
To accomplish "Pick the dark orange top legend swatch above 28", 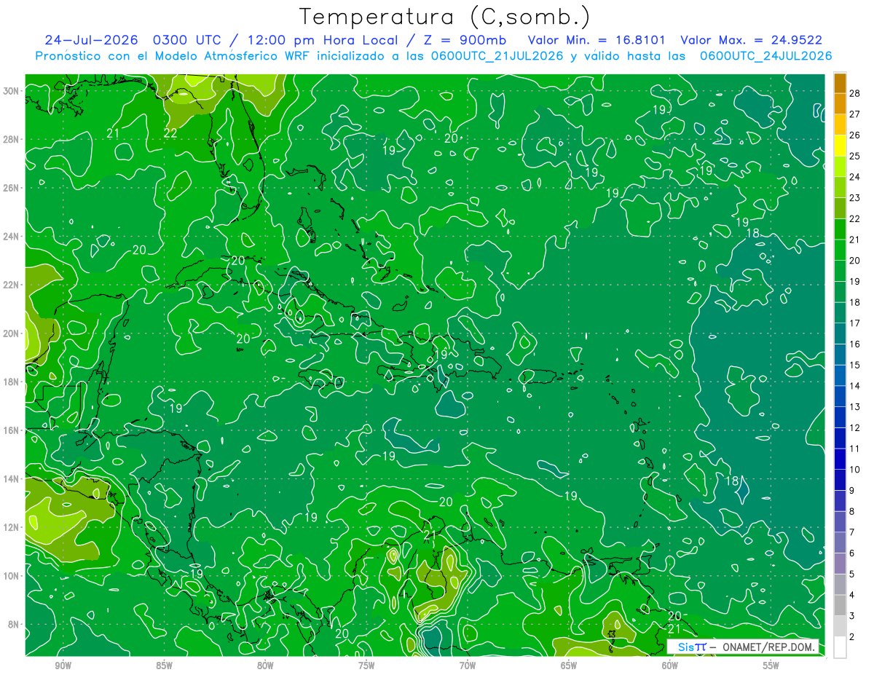I will pos(840,82).
